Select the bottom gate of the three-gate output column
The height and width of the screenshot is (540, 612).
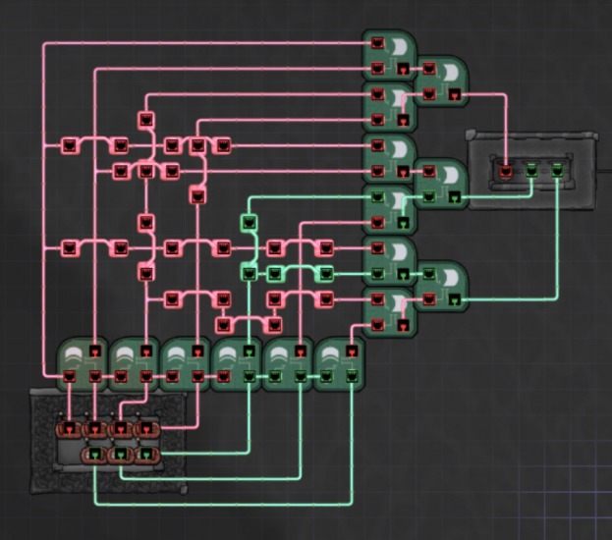[441, 287]
